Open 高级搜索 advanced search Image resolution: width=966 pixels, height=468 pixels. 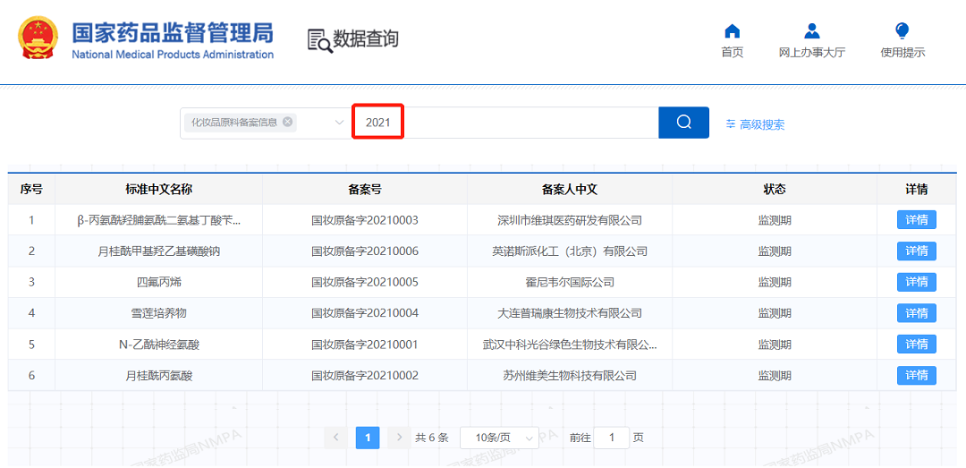point(755,124)
